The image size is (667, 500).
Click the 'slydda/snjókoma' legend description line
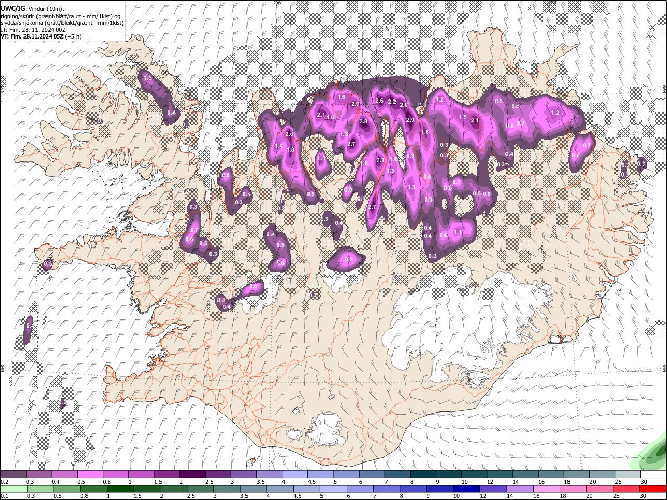(x=62, y=23)
